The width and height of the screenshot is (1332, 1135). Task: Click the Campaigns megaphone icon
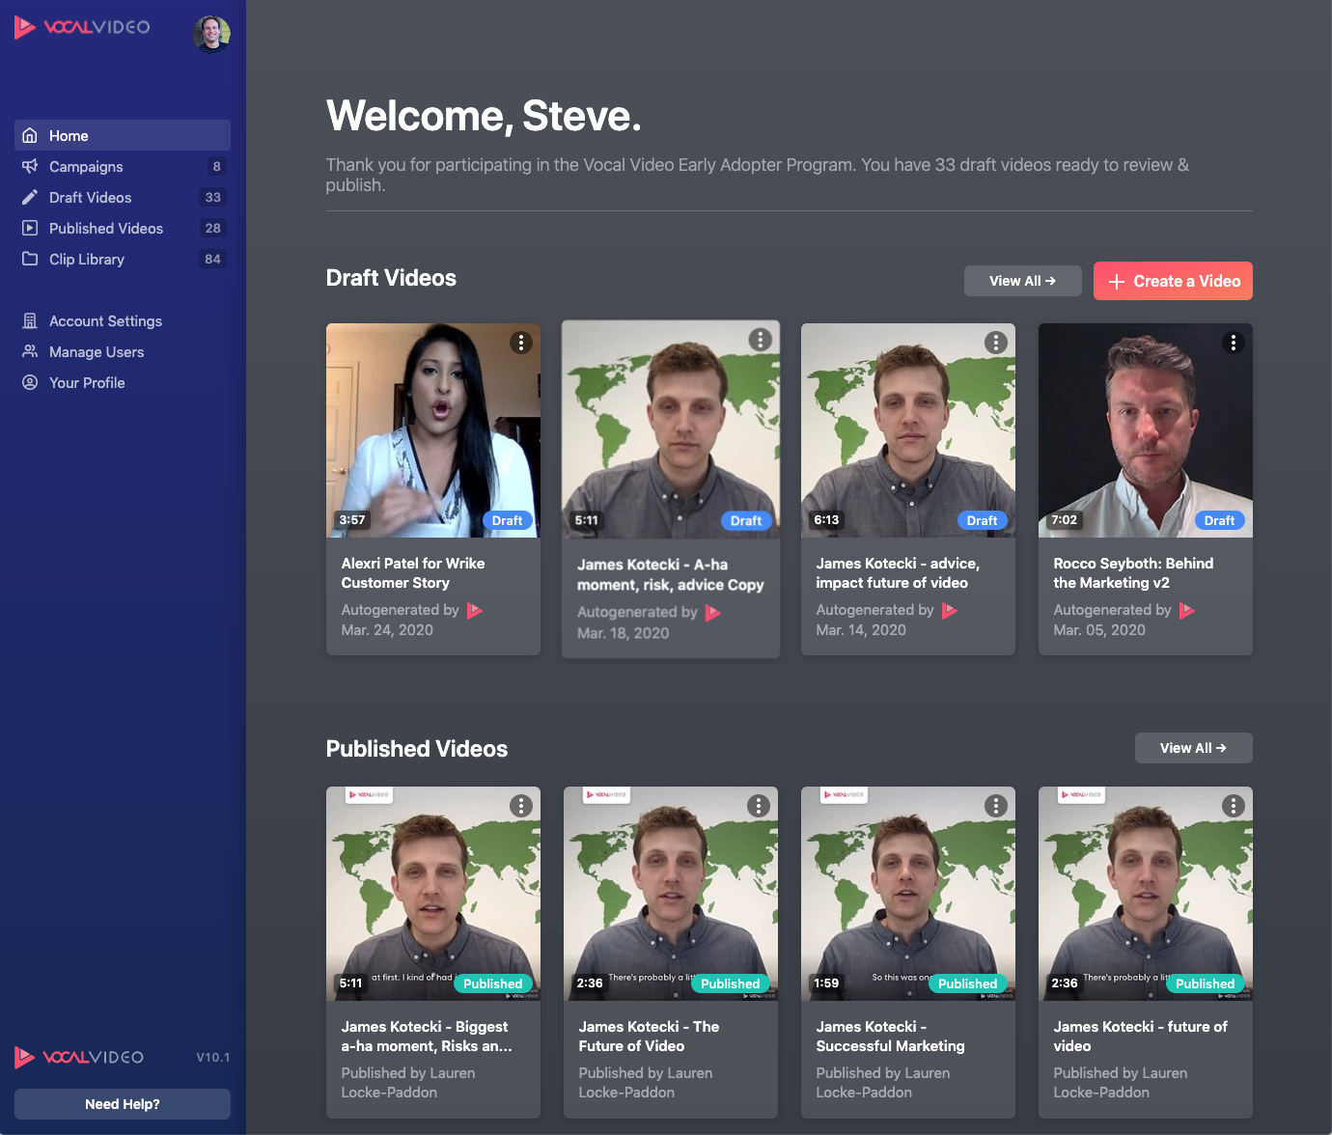point(30,166)
